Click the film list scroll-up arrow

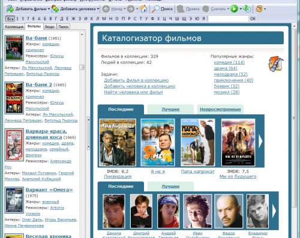(82, 35)
